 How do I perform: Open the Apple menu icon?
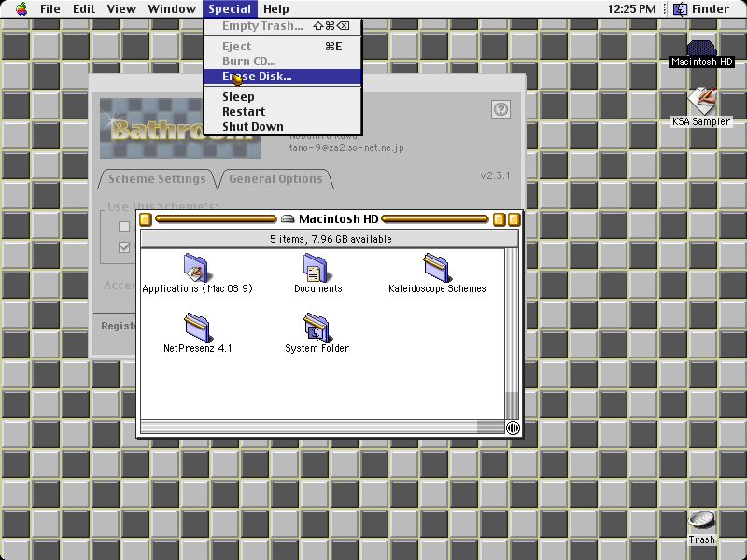click(21, 8)
